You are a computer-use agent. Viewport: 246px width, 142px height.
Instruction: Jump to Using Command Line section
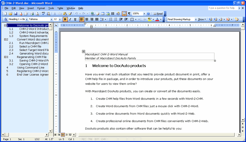[30, 67]
